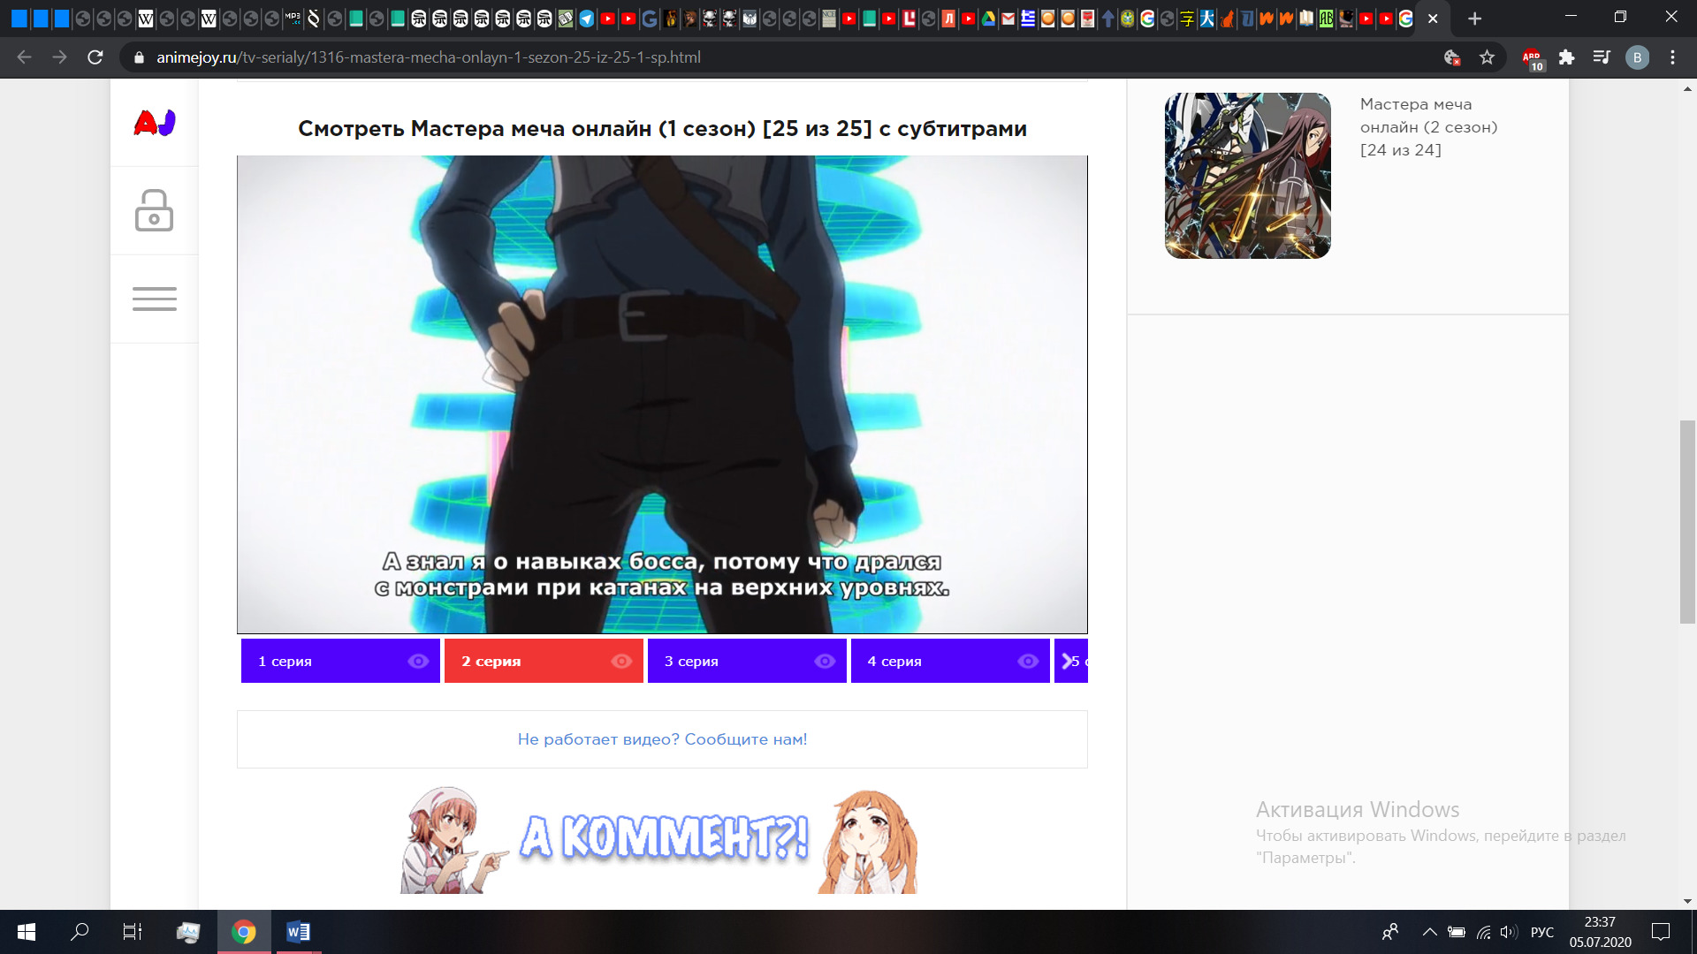Open Мастера меча онлайн 2 сезон link

coord(1427,127)
